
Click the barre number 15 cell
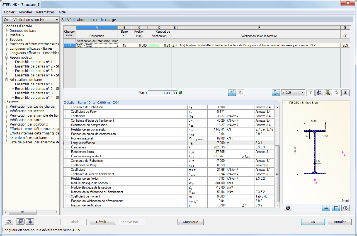tap(124, 45)
